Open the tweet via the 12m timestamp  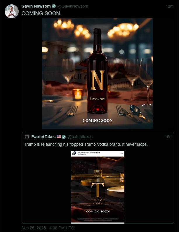pyautogui.click(x=170, y=6)
